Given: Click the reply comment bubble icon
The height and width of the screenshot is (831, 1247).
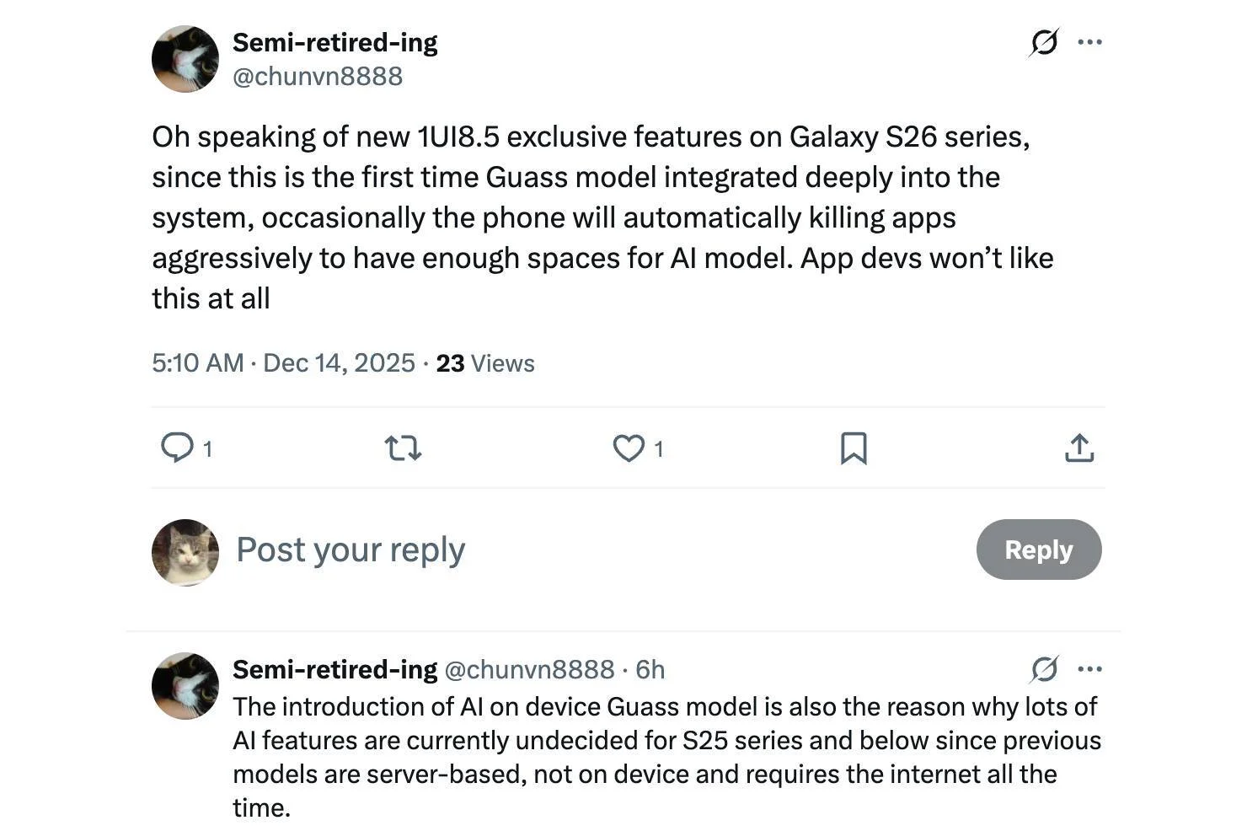Looking at the screenshot, I should [178, 448].
